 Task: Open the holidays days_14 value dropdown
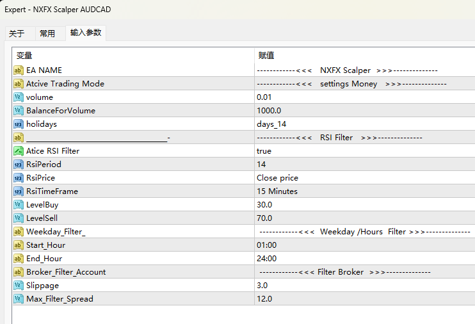271,124
